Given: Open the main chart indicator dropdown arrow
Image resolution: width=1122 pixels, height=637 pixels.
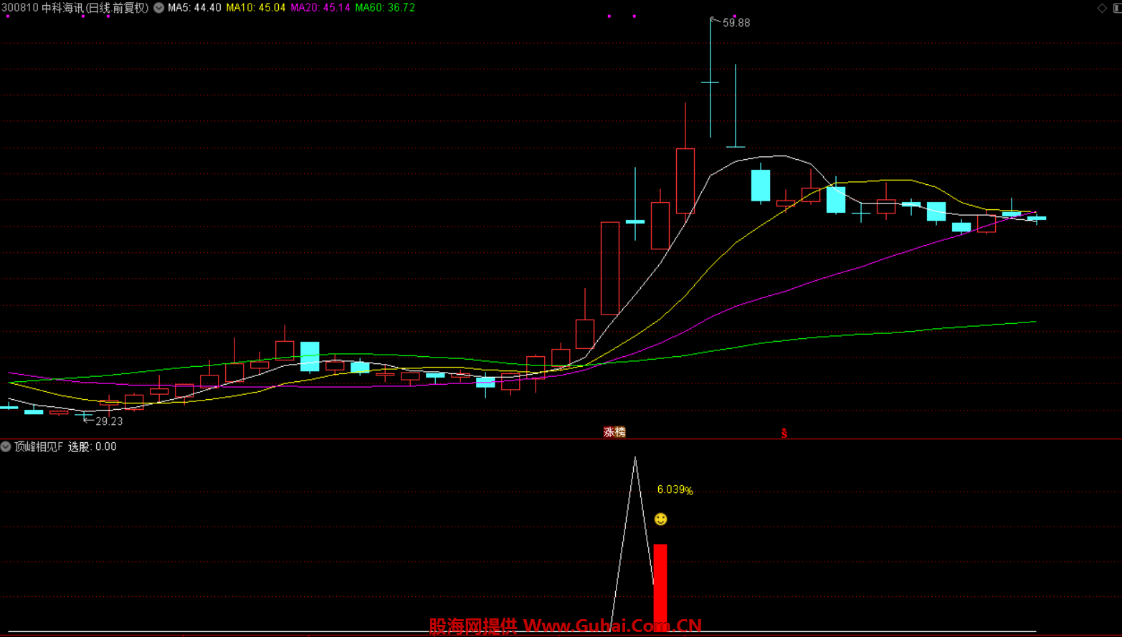Looking at the screenshot, I should [159, 8].
